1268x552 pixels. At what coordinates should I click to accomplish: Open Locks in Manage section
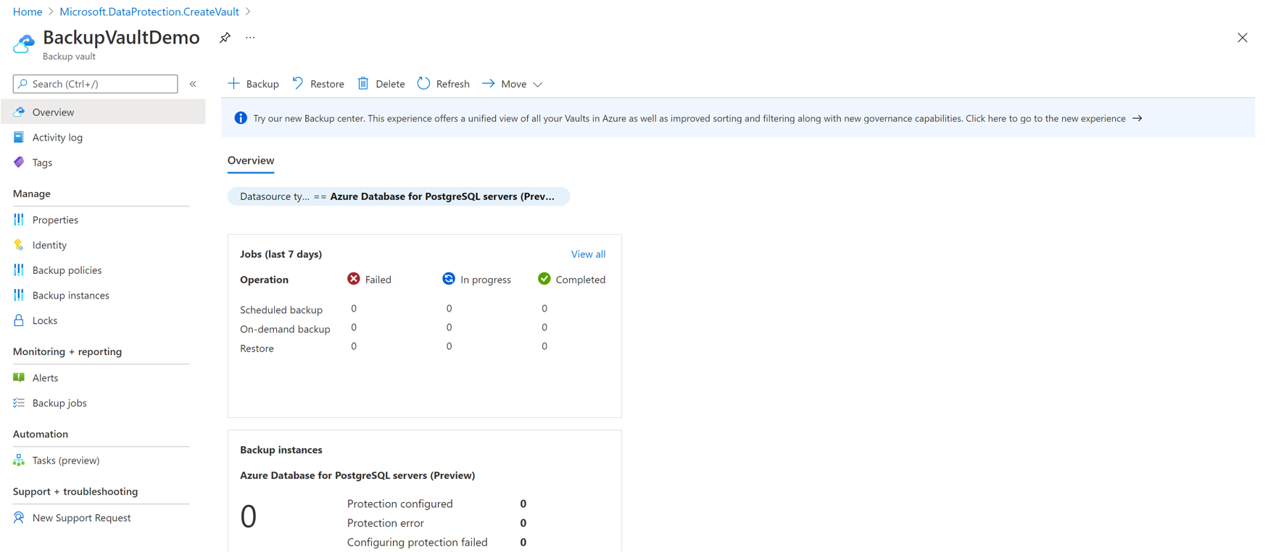[44, 321]
